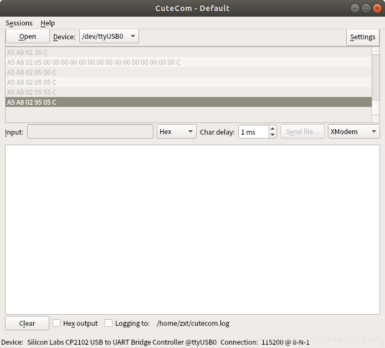Click the history list scroll-up arrow
This screenshot has width=385, height=348.
click(x=376, y=51)
